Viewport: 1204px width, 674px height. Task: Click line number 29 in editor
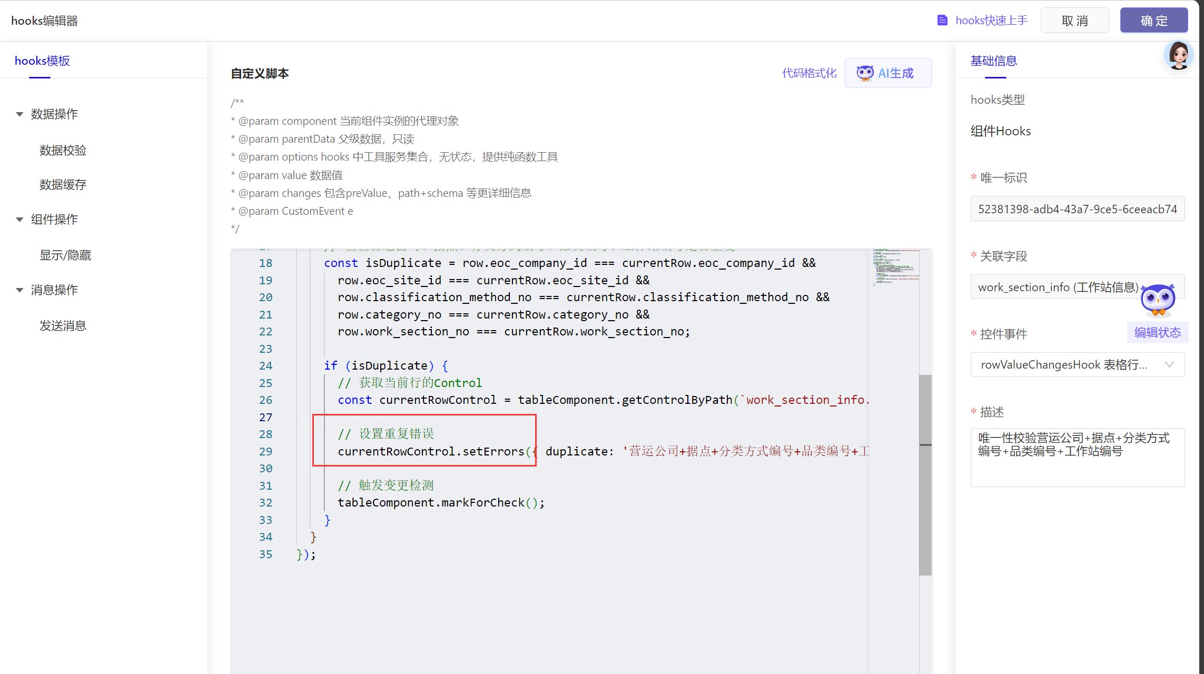click(265, 452)
